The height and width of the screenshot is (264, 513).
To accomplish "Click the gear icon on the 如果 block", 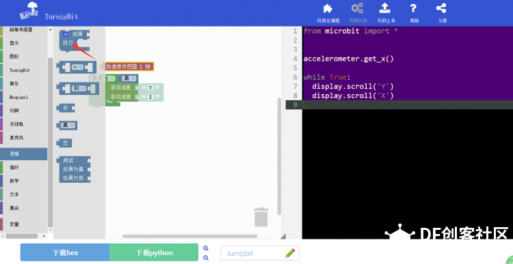I will [x=65, y=34].
